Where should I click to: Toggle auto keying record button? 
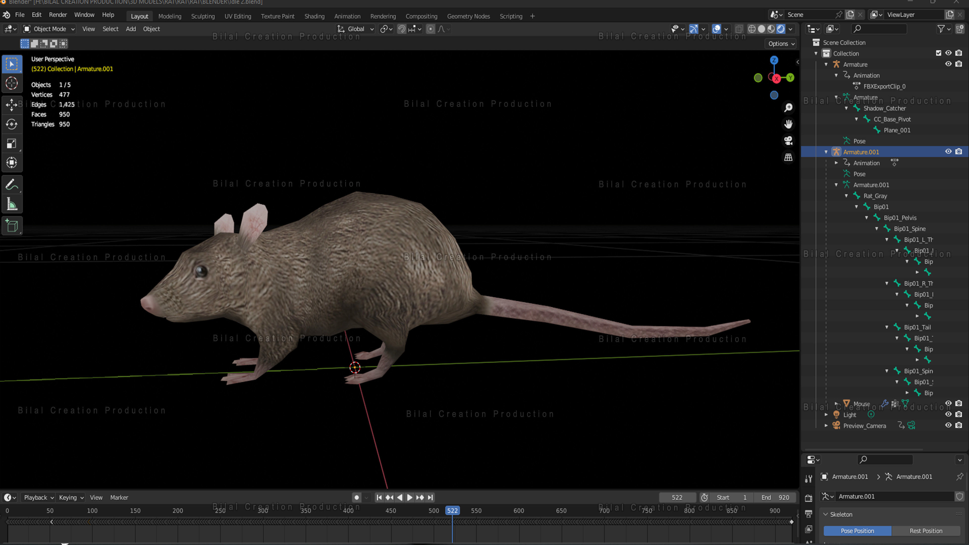click(x=357, y=498)
